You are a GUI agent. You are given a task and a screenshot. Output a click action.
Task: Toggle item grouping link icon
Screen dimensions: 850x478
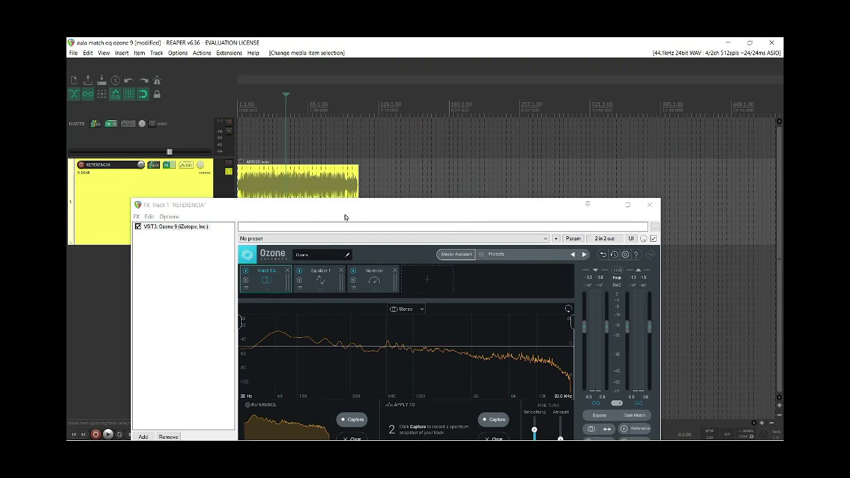(88, 94)
